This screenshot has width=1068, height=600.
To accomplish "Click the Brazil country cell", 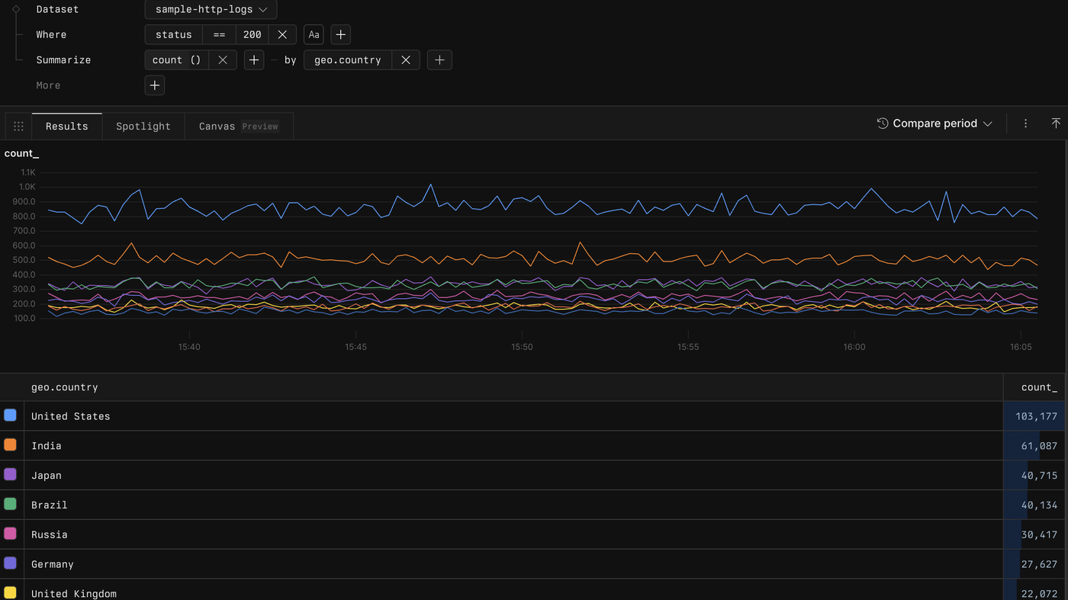I will (513, 505).
